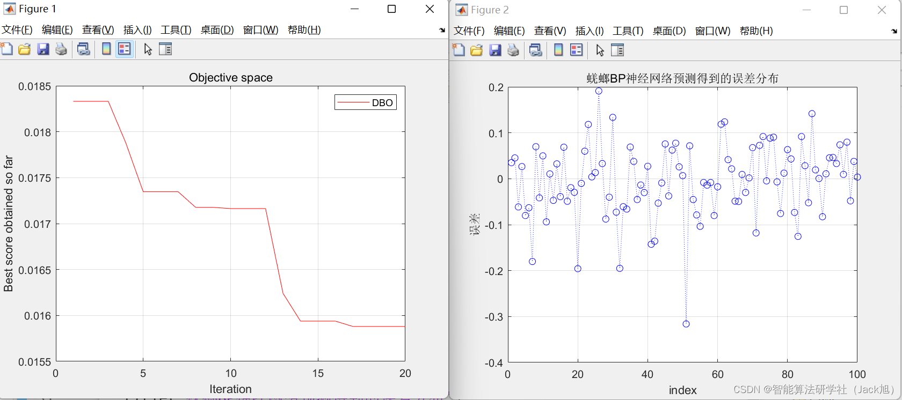Save figure icon in Figure 2 toolbar
The image size is (902, 400).
[495, 50]
